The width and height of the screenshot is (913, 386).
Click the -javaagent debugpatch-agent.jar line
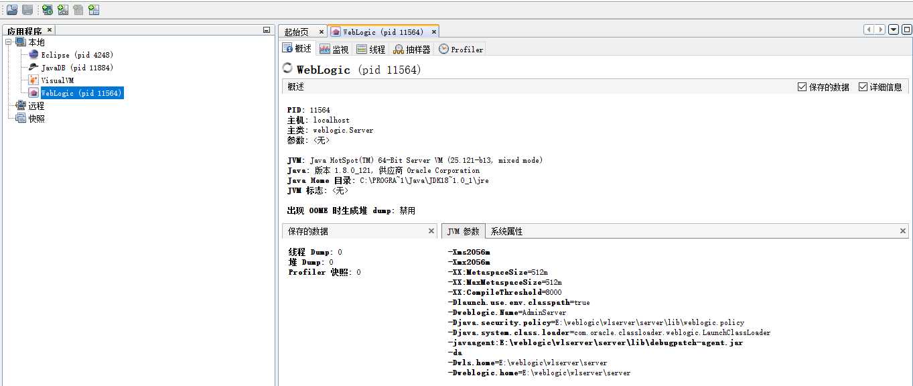[595, 342]
